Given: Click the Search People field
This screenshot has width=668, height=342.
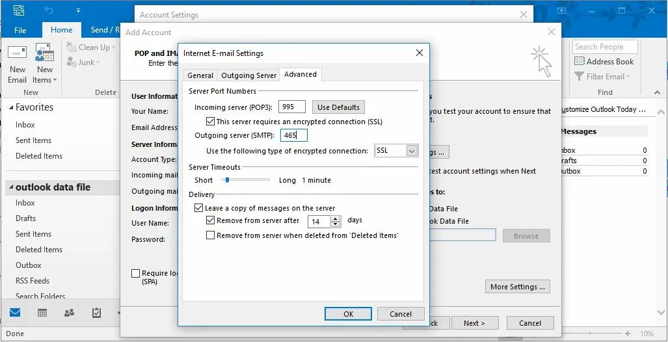Looking at the screenshot, I should pos(605,47).
